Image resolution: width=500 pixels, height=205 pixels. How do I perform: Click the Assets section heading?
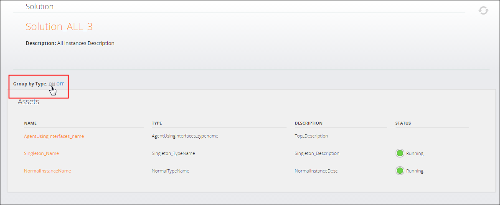coord(28,102)
